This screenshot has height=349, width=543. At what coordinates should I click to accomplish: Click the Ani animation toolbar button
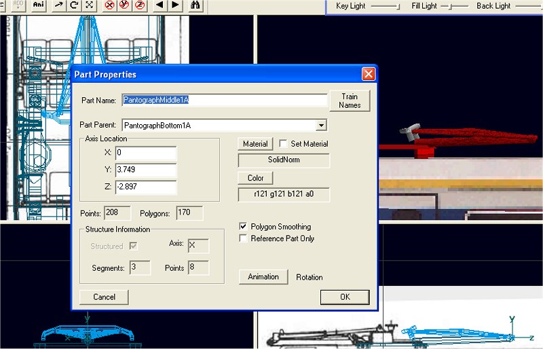[38, 5]
